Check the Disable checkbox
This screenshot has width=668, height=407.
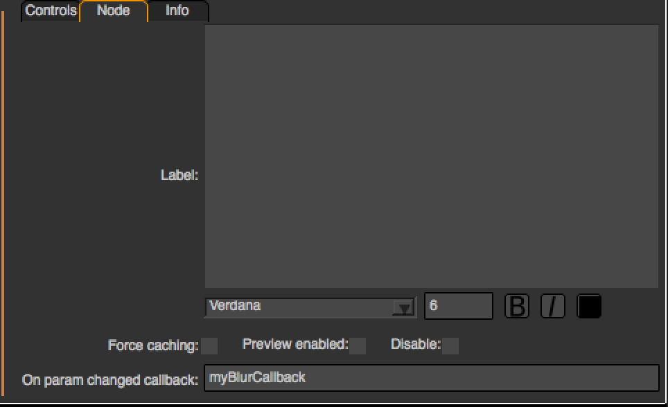coord(450,345)
